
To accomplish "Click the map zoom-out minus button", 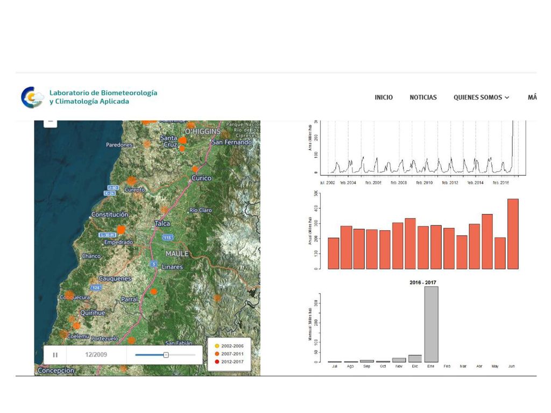I will pyautogui.click(x=50, y=122).
